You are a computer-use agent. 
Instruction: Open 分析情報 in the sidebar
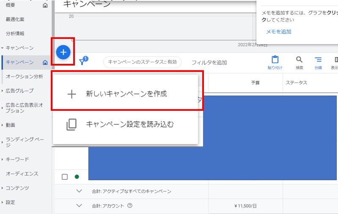(x=15, y=33)
